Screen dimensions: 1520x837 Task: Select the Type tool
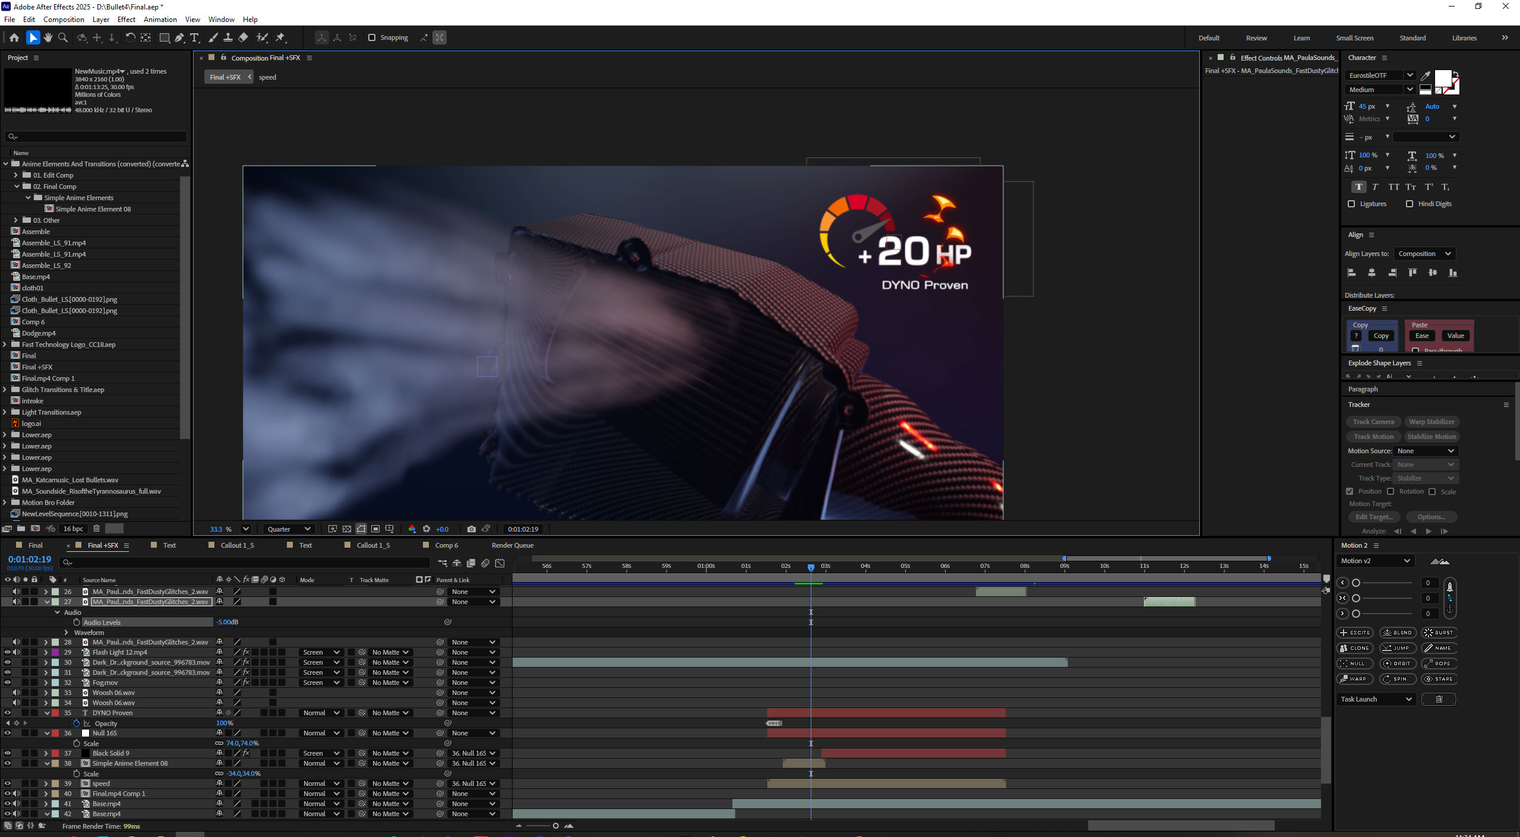click(x=194, y=37)
